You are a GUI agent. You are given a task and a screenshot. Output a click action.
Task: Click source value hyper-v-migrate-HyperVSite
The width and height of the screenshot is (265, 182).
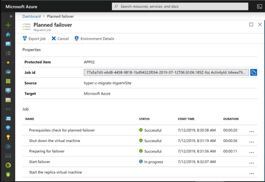108,83
